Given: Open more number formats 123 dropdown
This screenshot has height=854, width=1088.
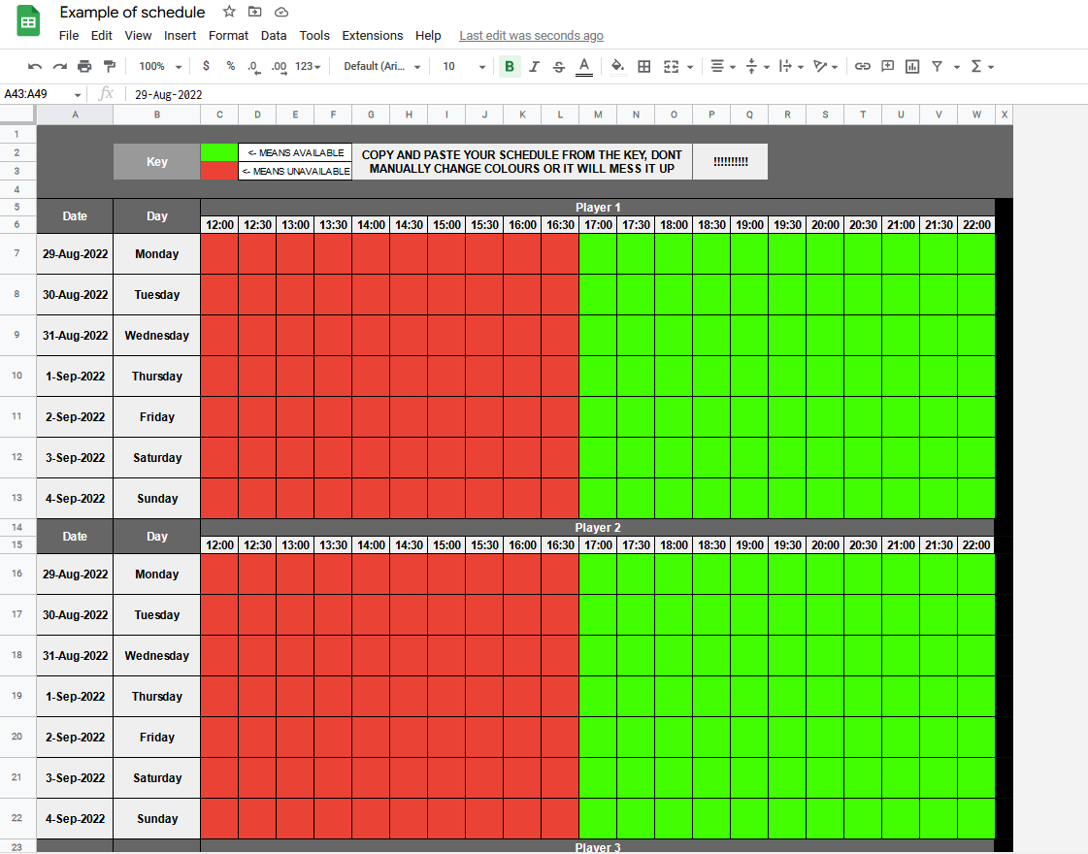Looking at the screenshot, I should coord(308,67).
